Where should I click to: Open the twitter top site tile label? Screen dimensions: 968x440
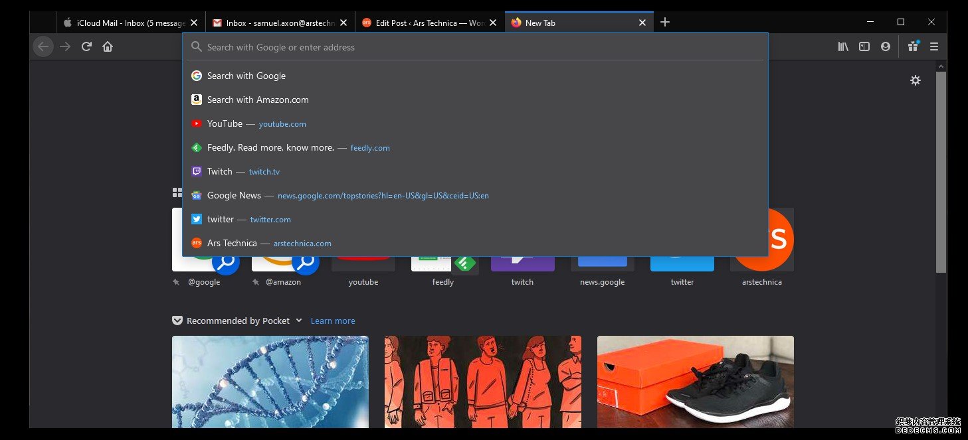[682, 282]
